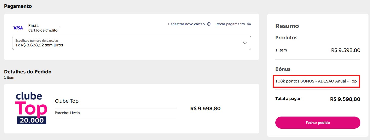The image size is (370, 140).
Task: Click the 'Bônus' section heading
Action: (x=283, y=69)
